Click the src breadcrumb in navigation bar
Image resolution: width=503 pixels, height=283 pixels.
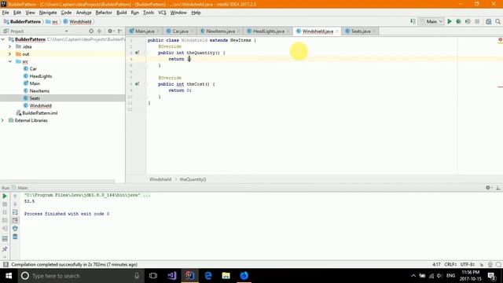[x=52, y=21]
